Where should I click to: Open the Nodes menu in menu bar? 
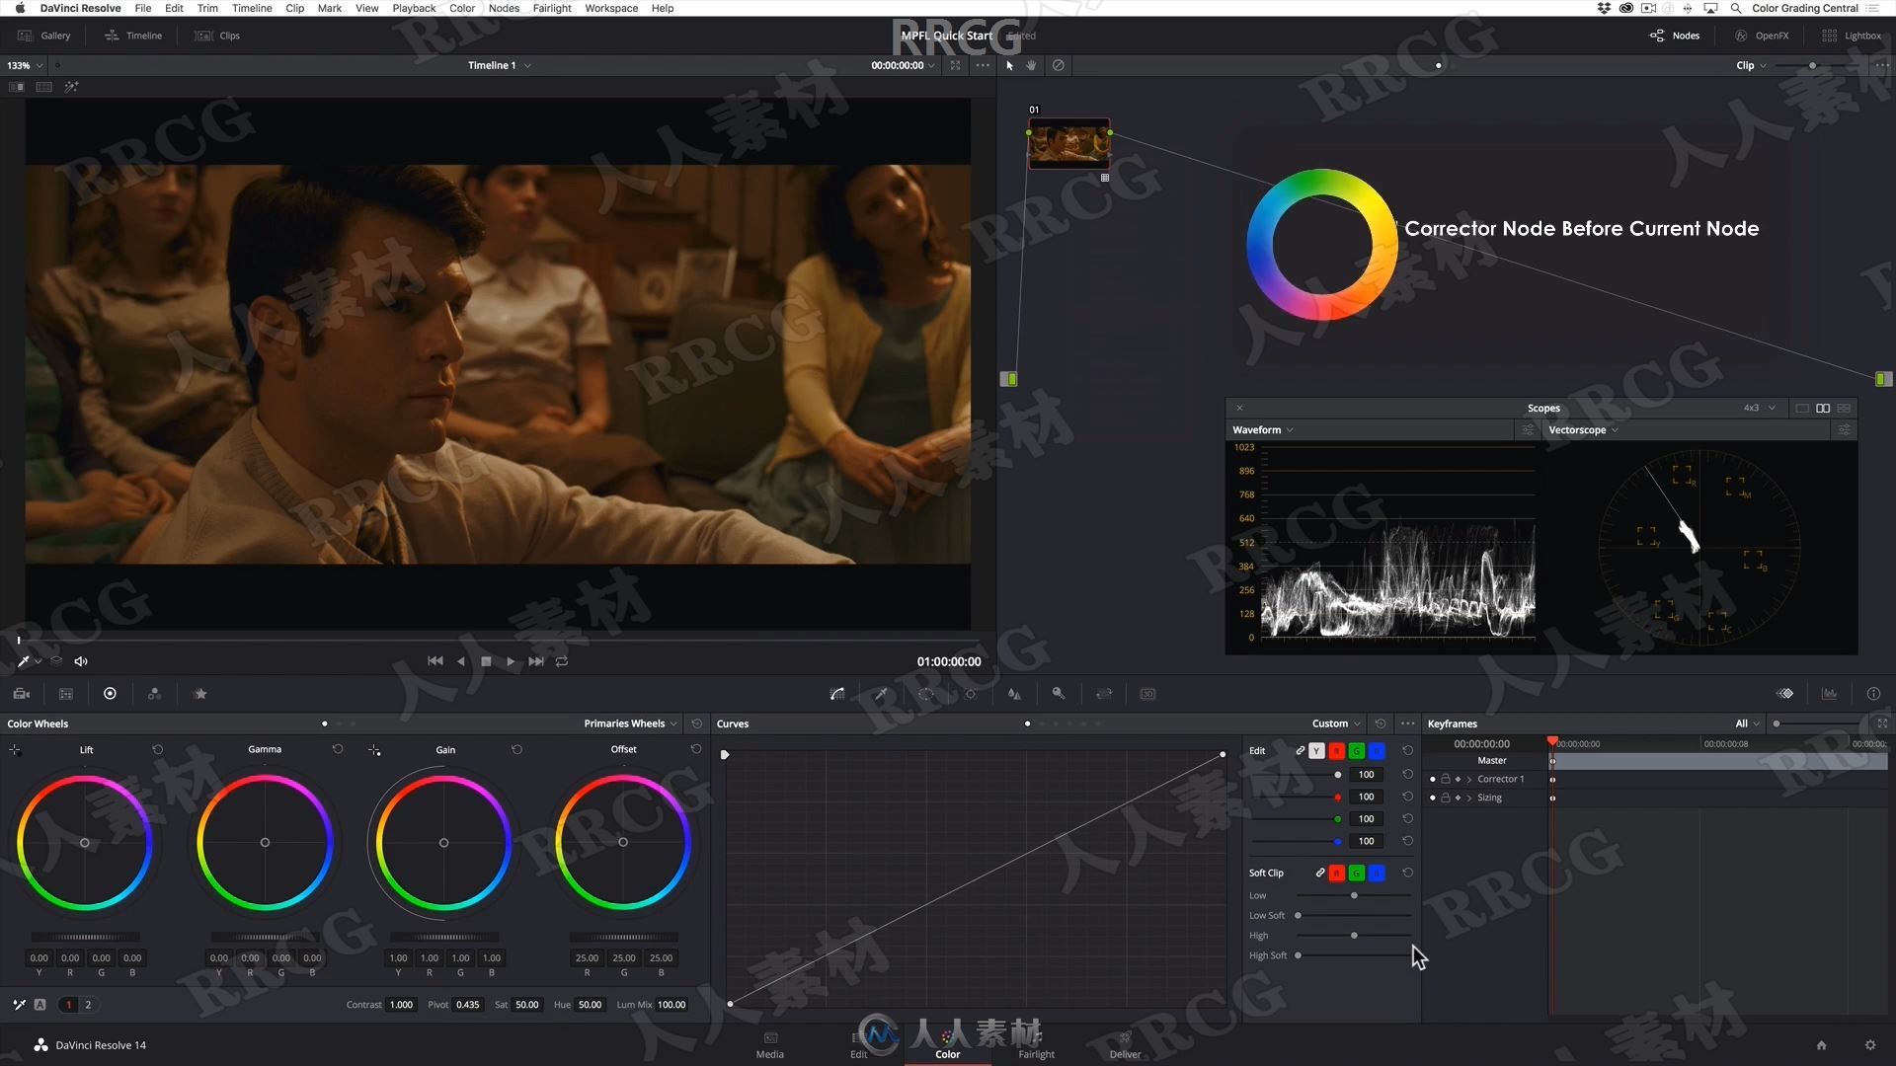508,8
